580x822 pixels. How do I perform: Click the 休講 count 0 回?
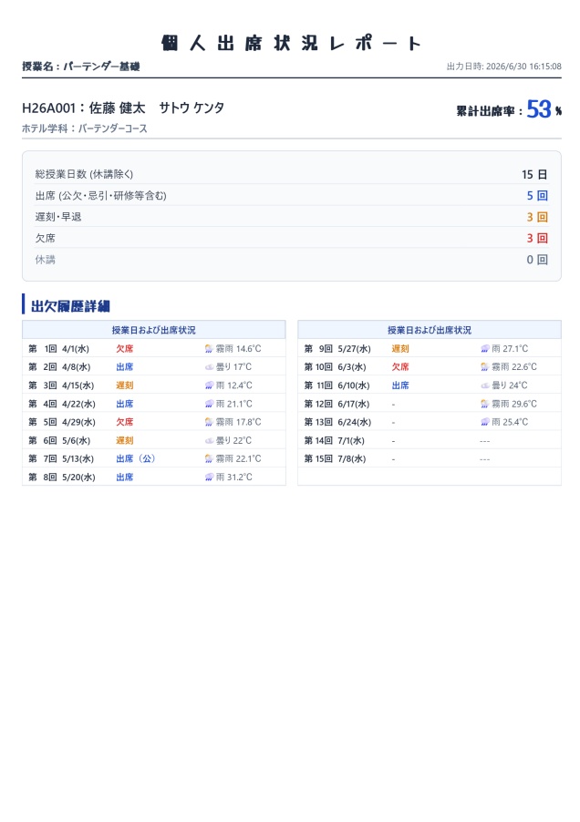click(537, 260)
